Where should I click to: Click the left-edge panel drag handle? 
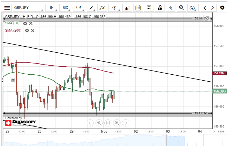tap(2, 80)
